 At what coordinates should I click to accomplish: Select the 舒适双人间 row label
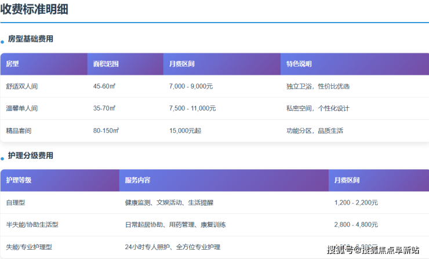(22, 86)
